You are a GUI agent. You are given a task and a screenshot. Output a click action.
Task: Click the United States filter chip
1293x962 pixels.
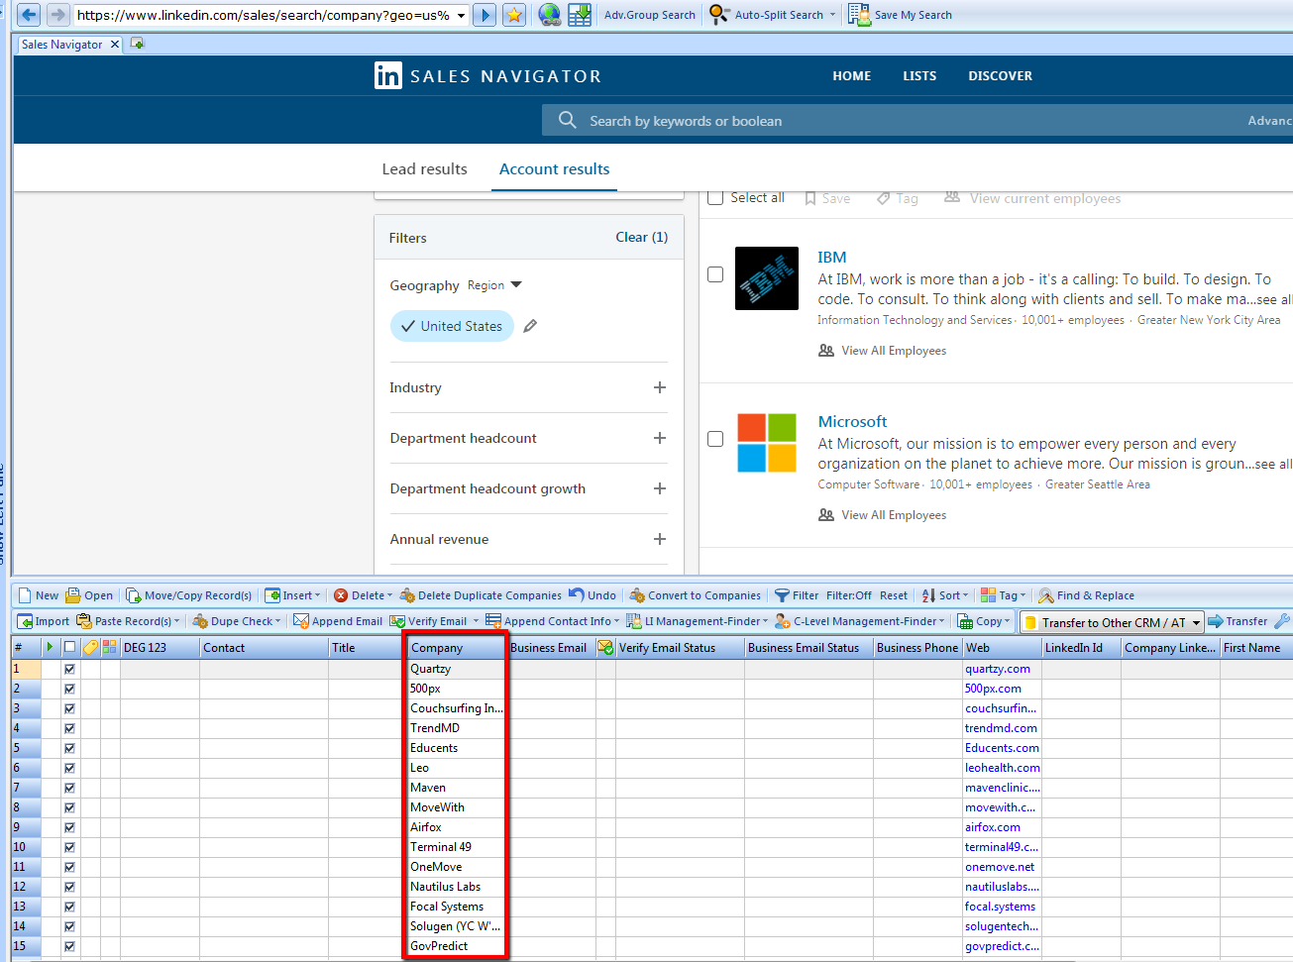[x=452, y=326]
